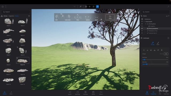Viewport: 171px width, 96px height.
Task: Open the Stats tab at bottom
Action: click(x=11, y=93)
